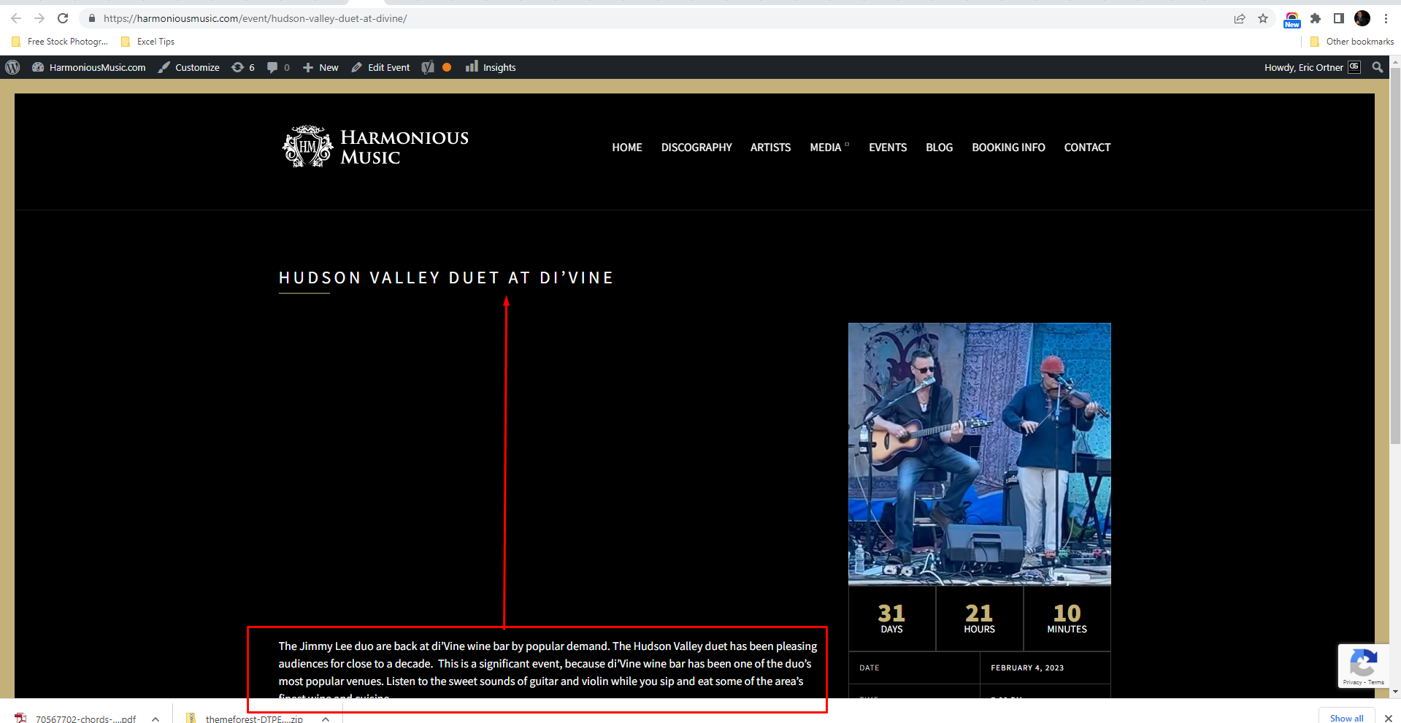Screen dimensions: 1401x723
Task: Click the reCAPTCHA badge
Action: click(x=1363, y=666)
